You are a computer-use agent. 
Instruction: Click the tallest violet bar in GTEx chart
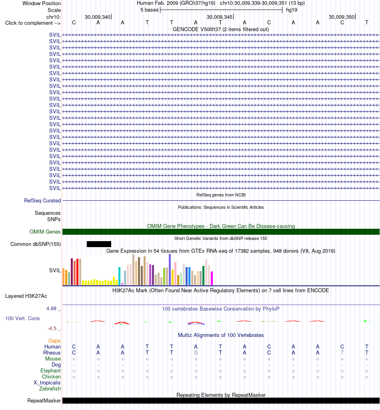tap(170, 269)
